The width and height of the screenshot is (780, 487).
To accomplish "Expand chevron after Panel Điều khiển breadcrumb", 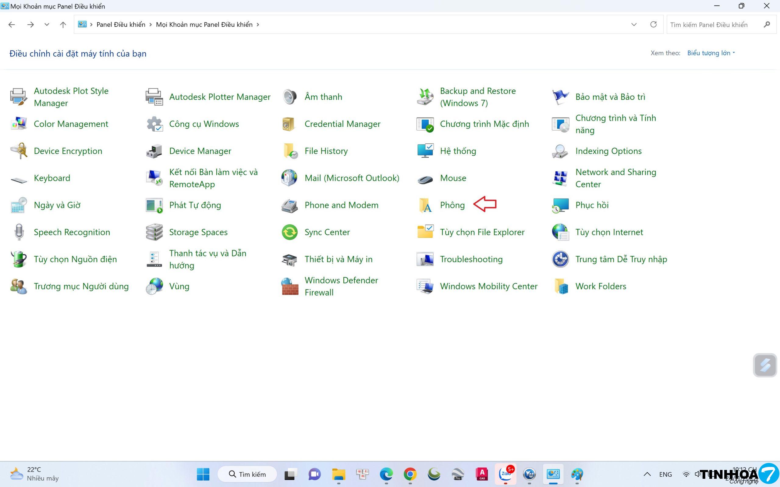I will click(151, 24).
